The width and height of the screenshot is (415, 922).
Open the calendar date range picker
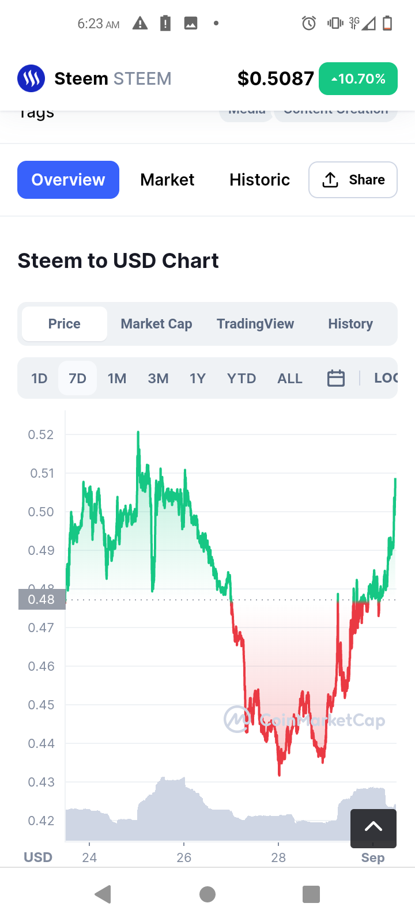335,379
